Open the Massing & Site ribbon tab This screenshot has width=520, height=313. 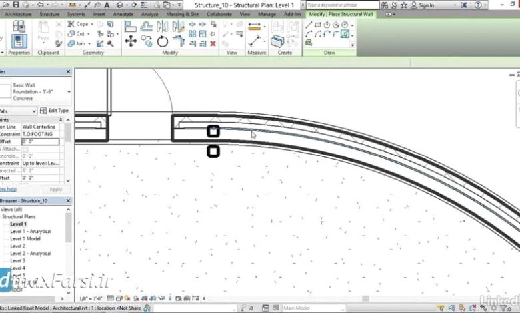click(182, 13)
